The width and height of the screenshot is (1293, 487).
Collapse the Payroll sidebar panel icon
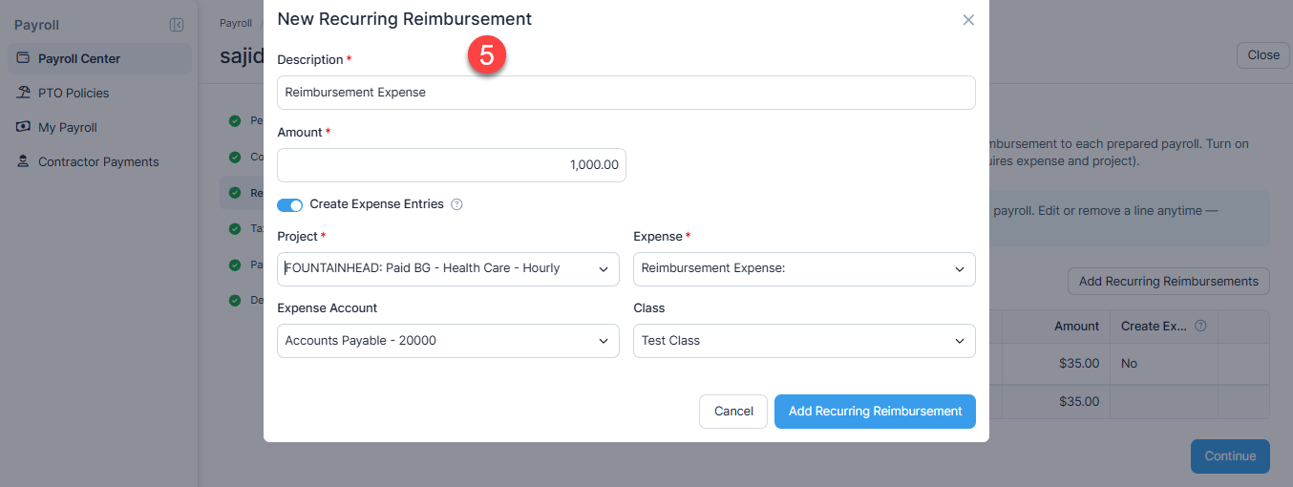[x=177, y=25]
